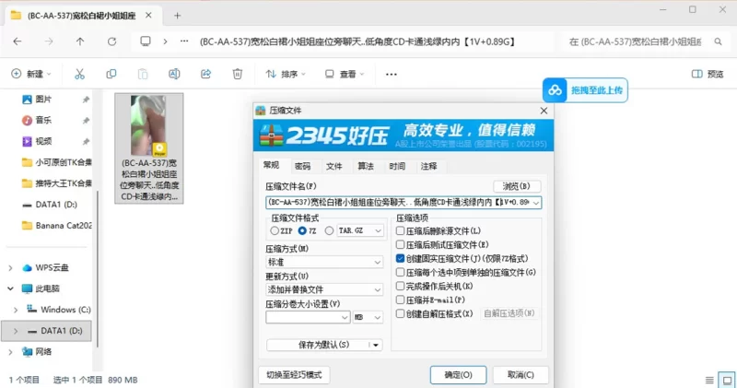Check 创建自解压格式(X) option
The width and height of the screenshot is (737, 388).
400,313
